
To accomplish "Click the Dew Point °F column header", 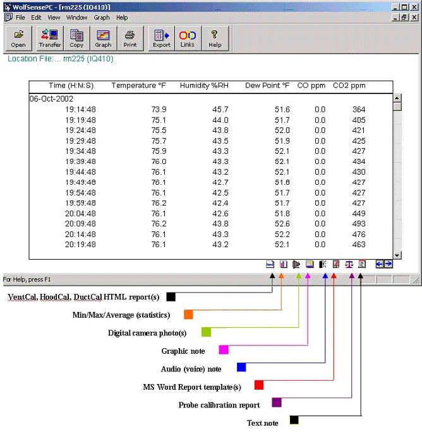I will (x=267, y=85).
